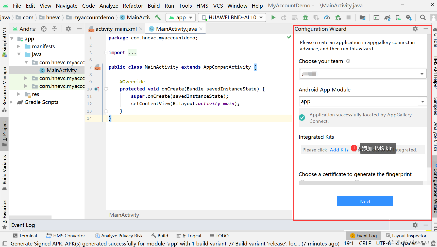Open the File menu
The height and width of the screenshot is (247, 437).
tap(17, 6)
